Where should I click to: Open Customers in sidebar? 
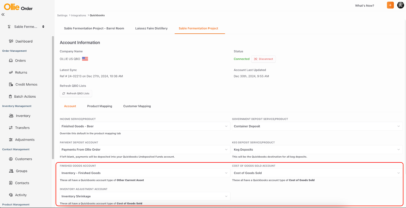23,159
